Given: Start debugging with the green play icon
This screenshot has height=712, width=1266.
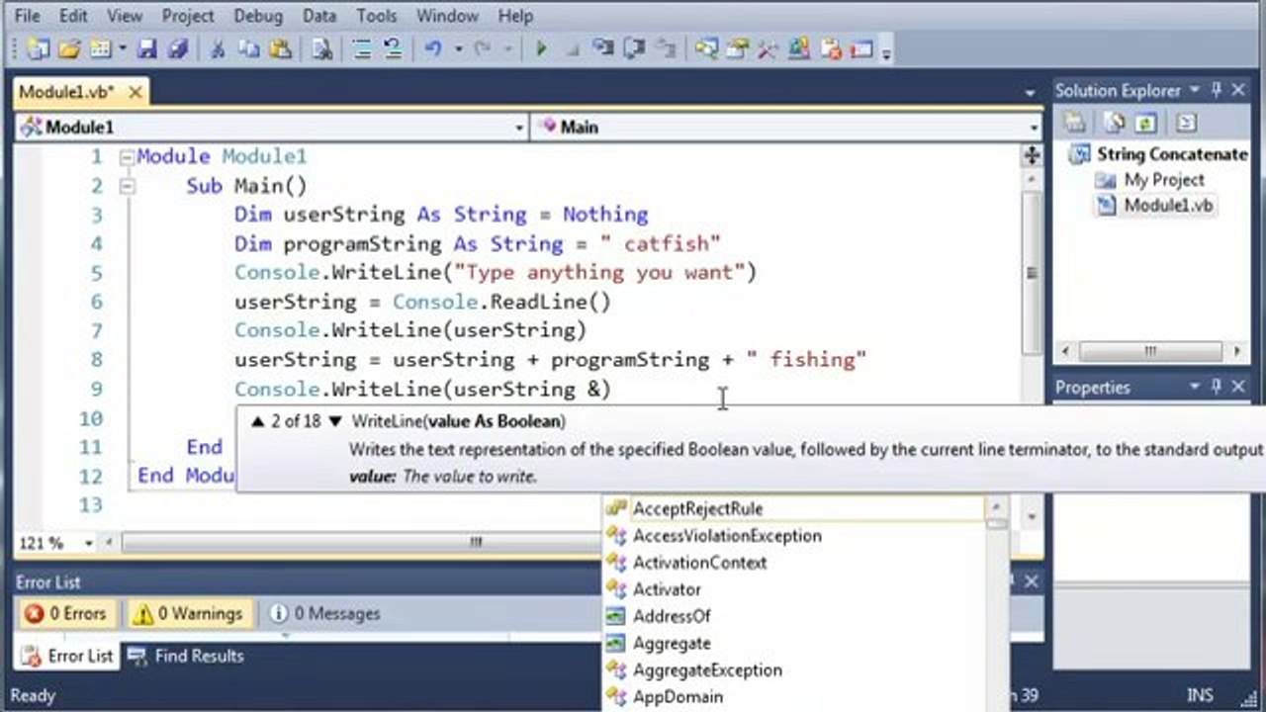Looking at the screenshot, I should [541, 48].
